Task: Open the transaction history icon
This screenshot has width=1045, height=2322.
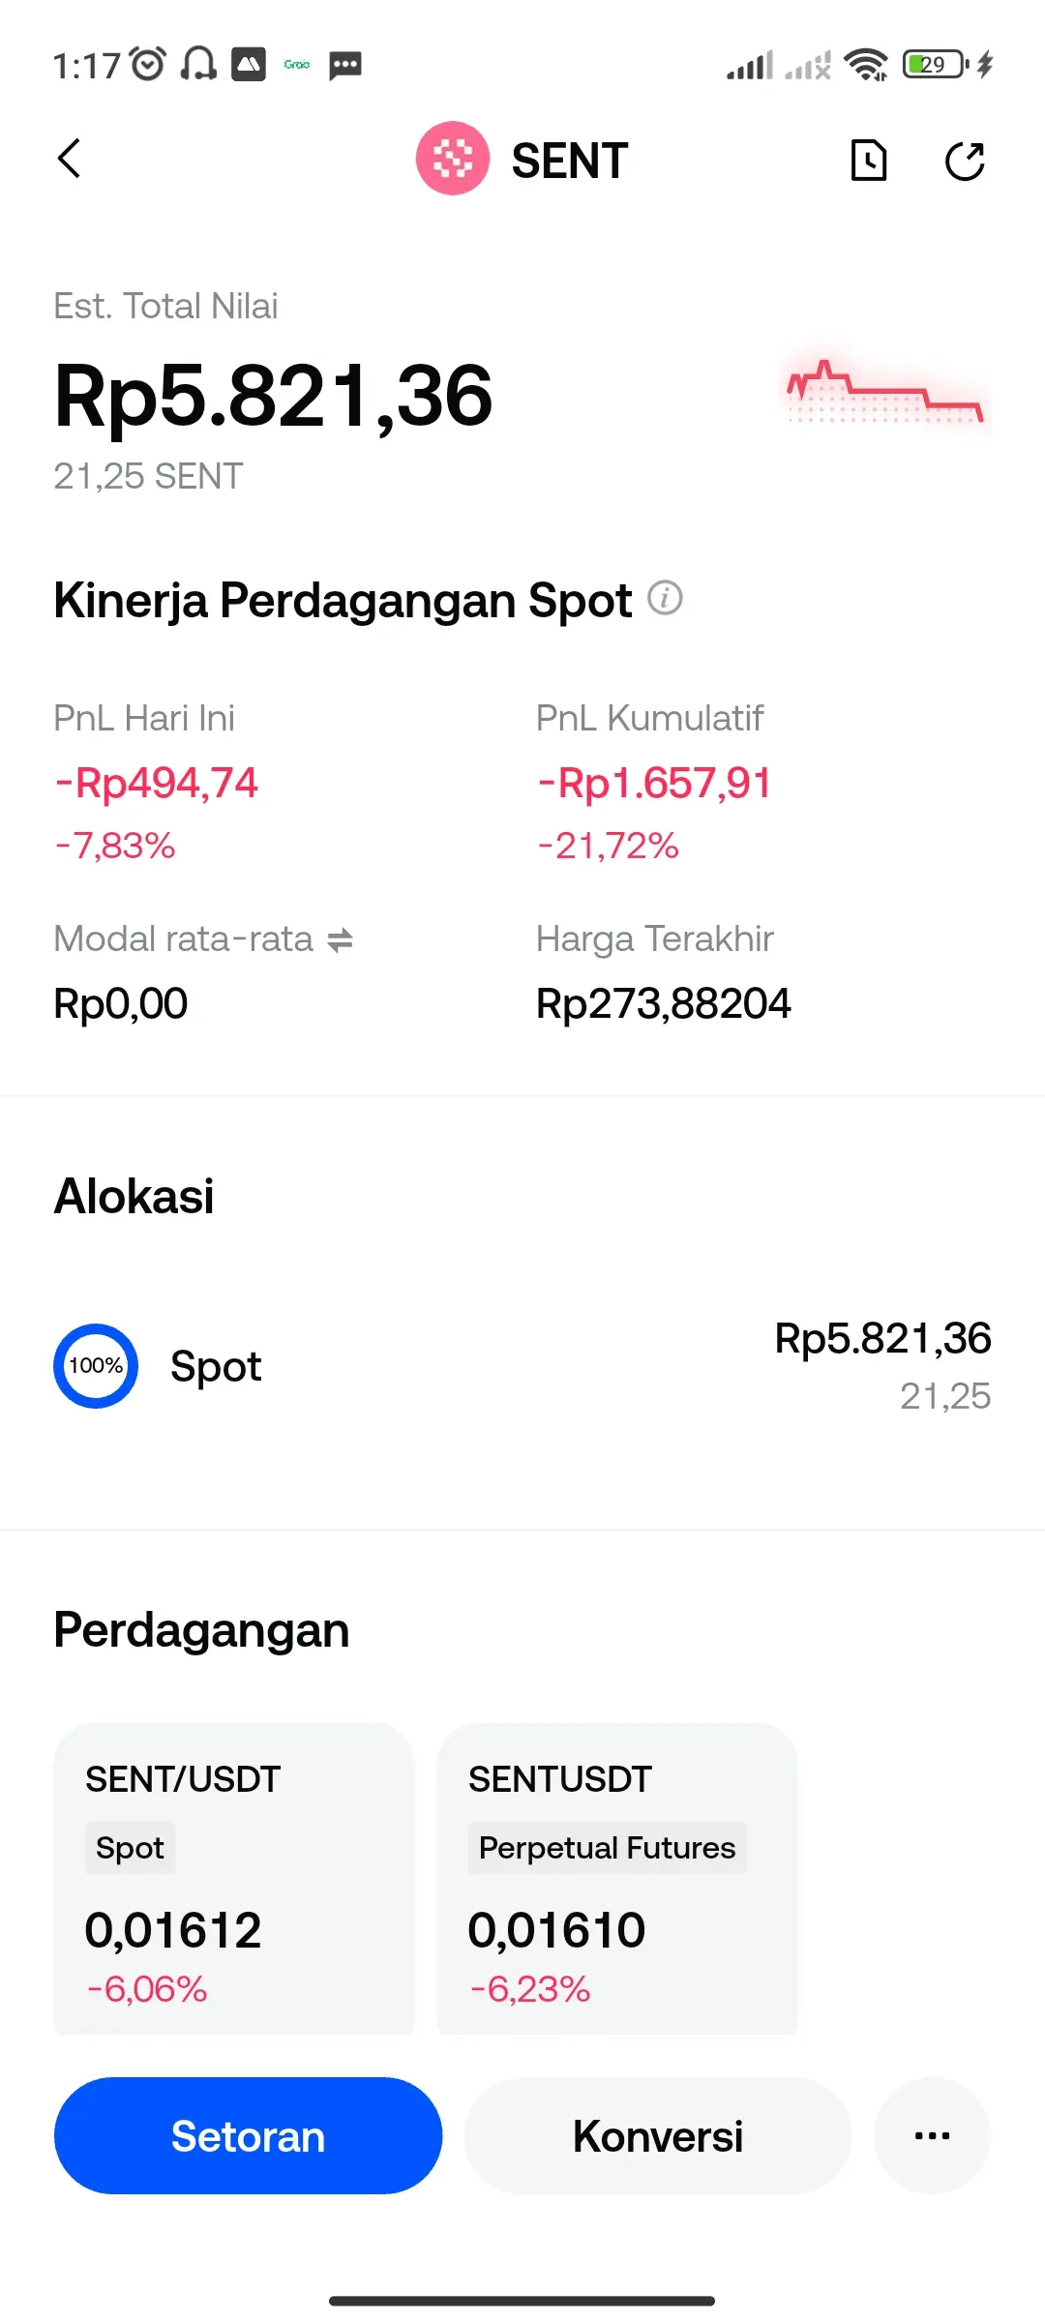Action: tap(868, 161)
